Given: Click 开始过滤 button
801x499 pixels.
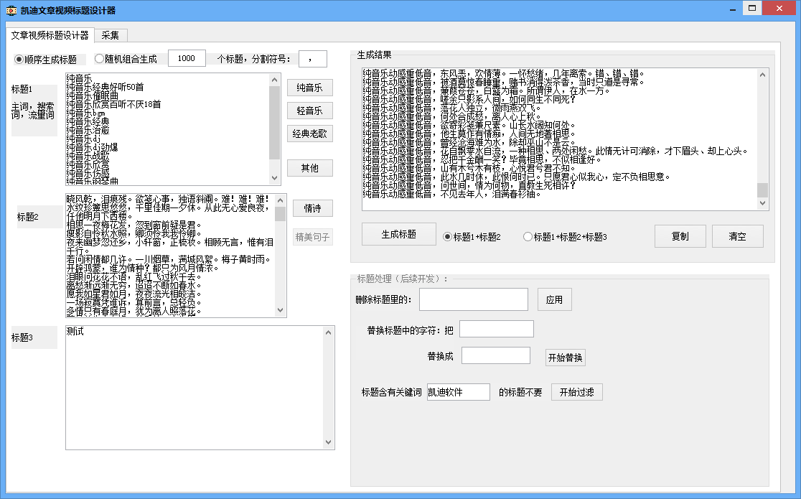Looking at the screenshot, I should click(577, 392).
